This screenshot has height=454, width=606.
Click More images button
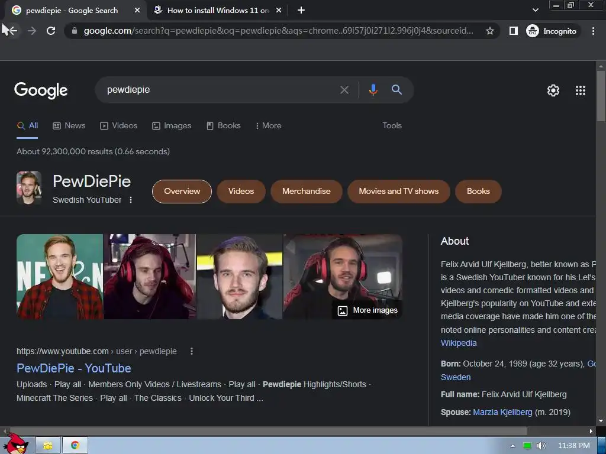368,310
